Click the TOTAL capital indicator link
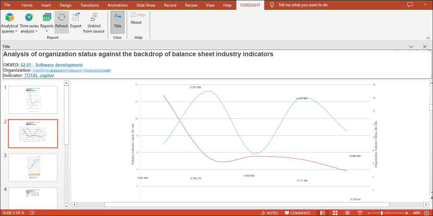 coord(39,76)
